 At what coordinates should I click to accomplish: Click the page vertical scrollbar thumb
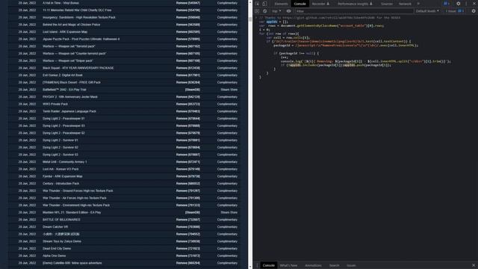click(x=250, y=19)
